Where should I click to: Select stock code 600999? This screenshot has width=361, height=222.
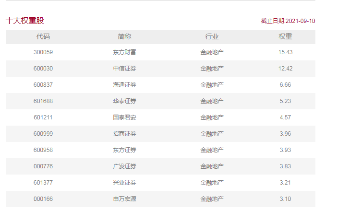click(x=43, y=134)
